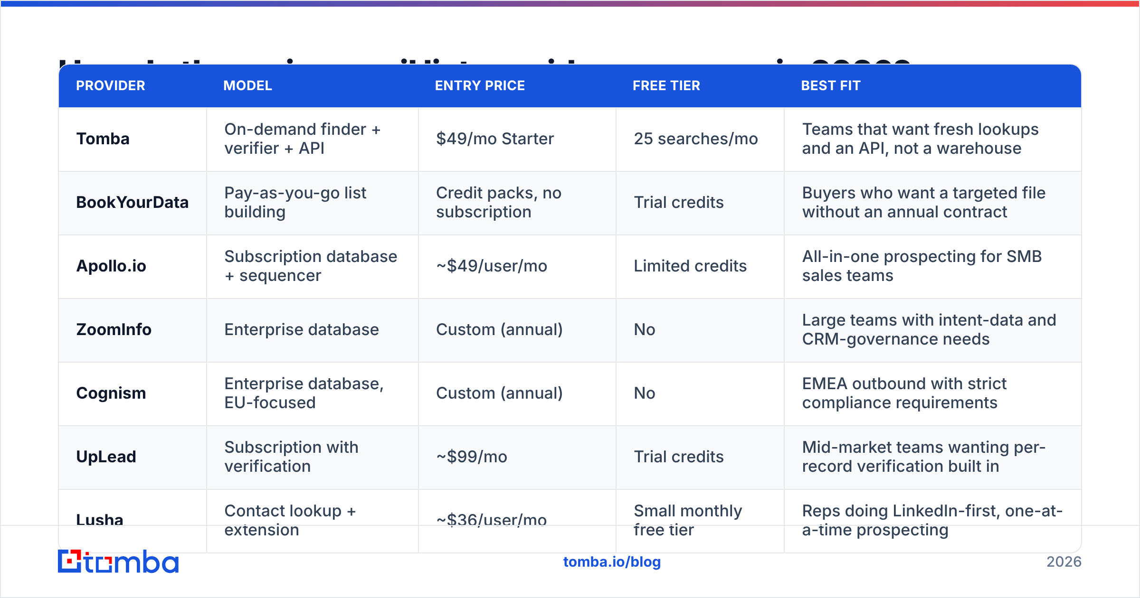The height and width of the screenshot is (598, 1140).
Task: Select the BookYourData provider cell
Action: coord(133,203)
